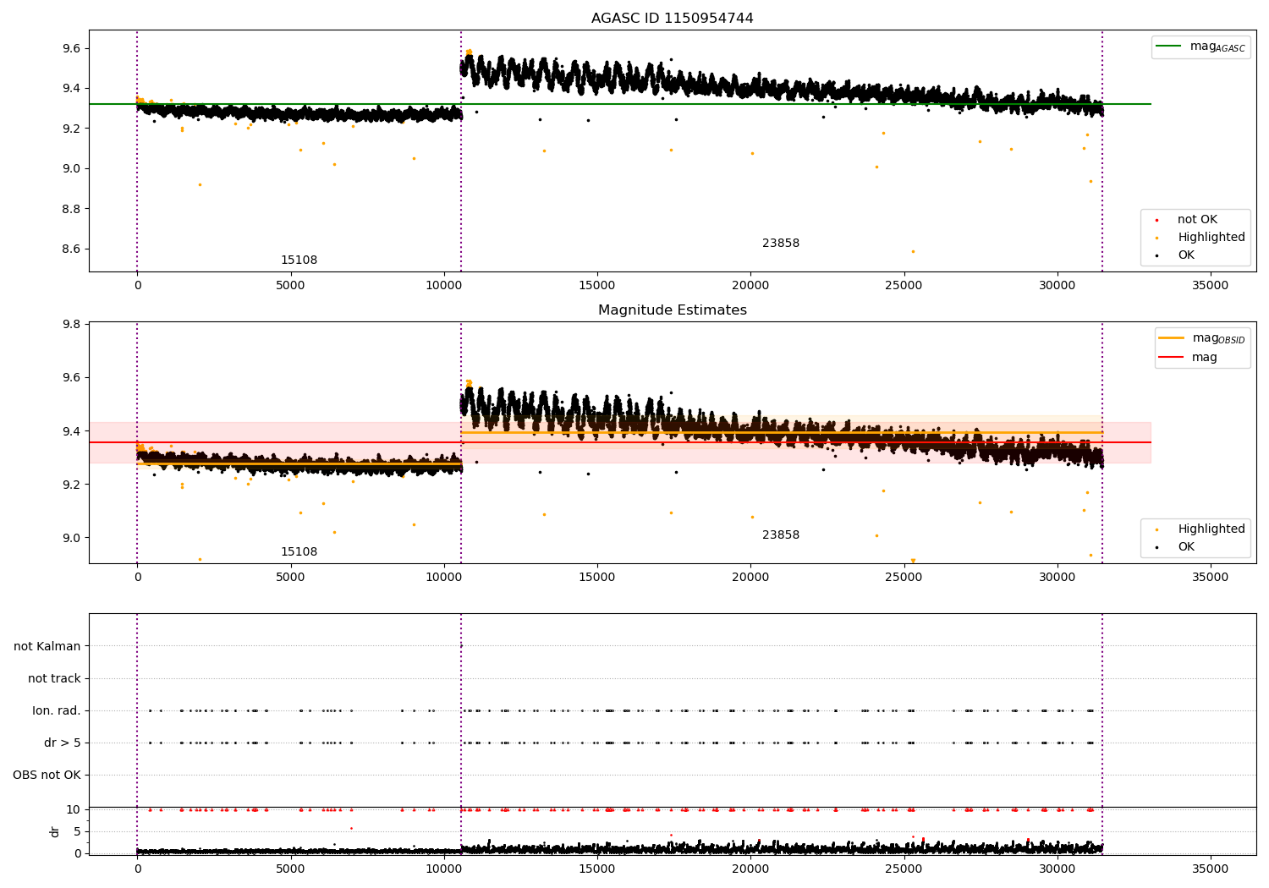Click the 8.6 y-tick in the top plot
The width and height of the screenshot is (1269, 888).
pos(71,249)
